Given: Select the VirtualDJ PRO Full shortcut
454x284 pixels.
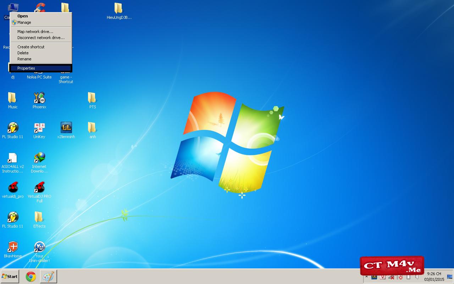Looking at the screenshot, I should pyautogui.click(x=39, y=187).
